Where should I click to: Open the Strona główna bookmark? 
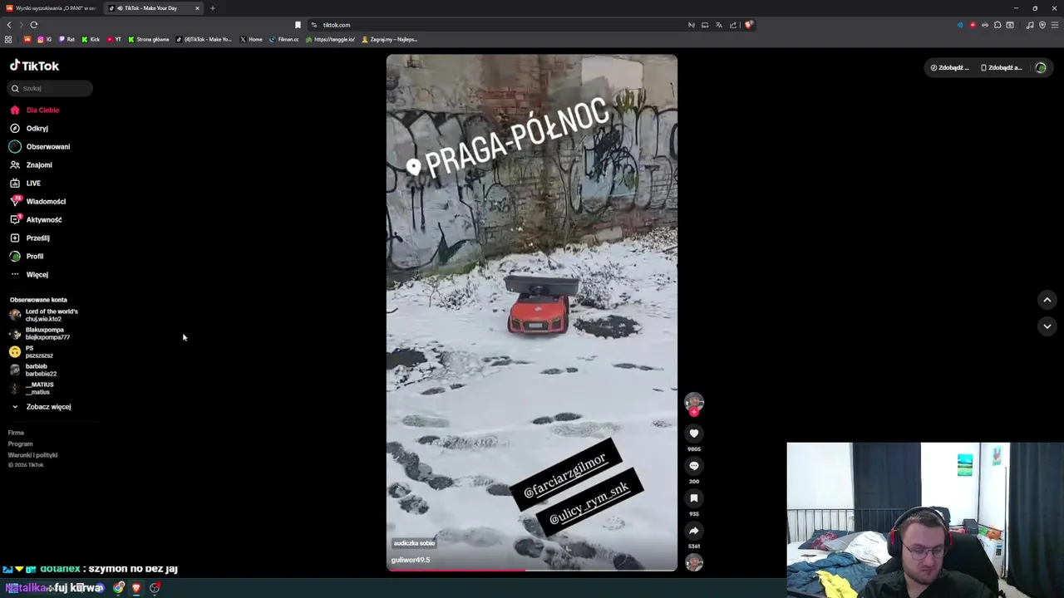pyautogui.click(x=149, y=39)
